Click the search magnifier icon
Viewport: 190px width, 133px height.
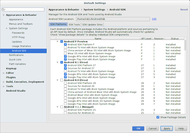3,10
